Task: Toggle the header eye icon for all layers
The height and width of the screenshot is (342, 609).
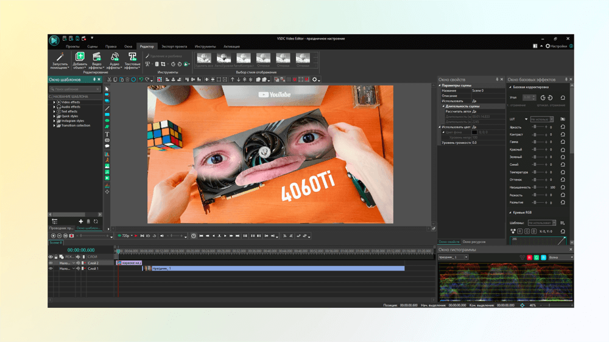Action: pyautogui.click(x=51, y=257)
